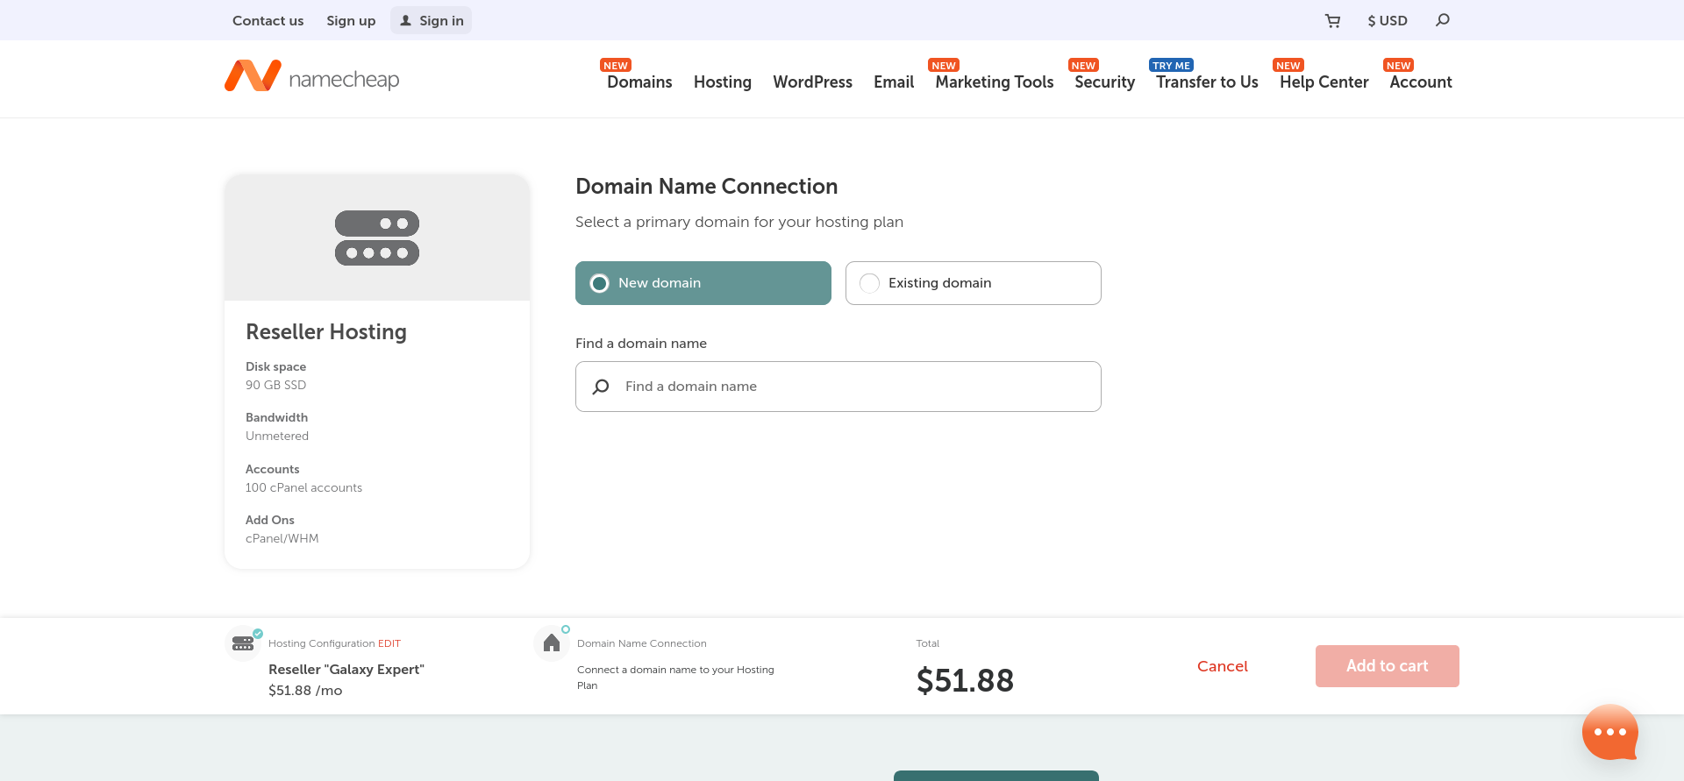Click the search magnifier in top bar
Image resolution: width=1684 pixels, height=781 pixels.
(1443, 20)
